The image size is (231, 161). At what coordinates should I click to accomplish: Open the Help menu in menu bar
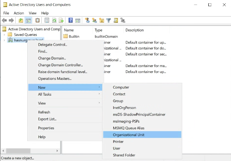[x=45, y=13]
